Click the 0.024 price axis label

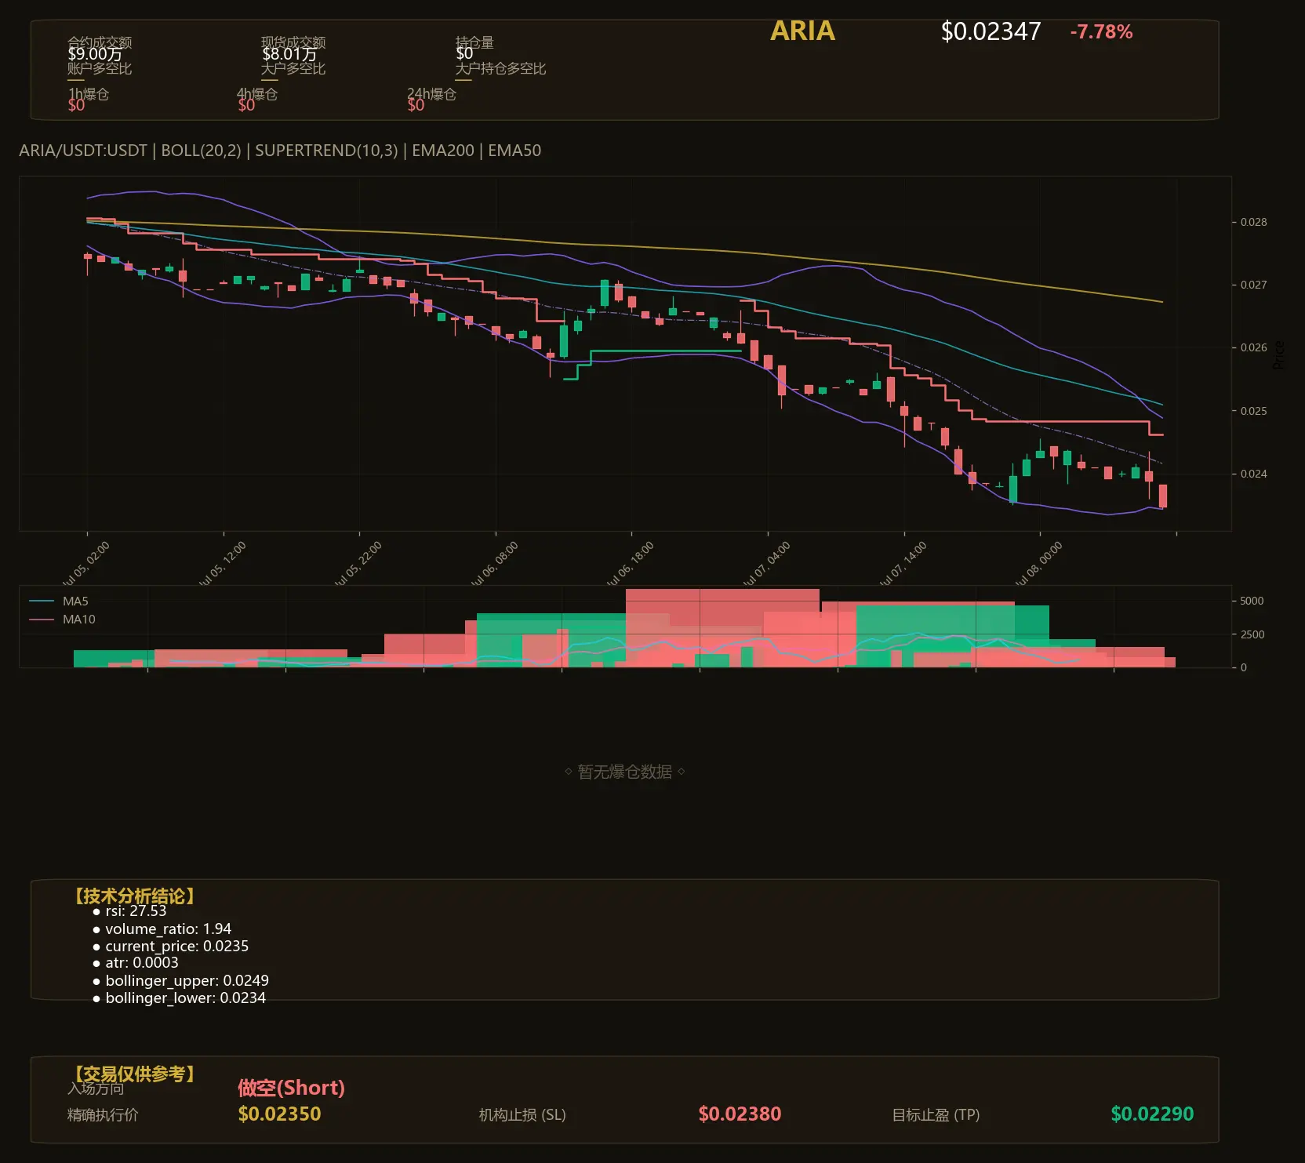(x=1253, y=474)
